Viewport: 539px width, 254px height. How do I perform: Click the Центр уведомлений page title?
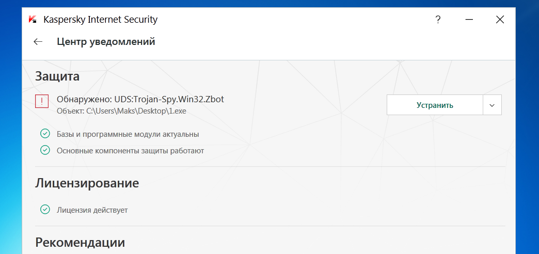[106, 42]
